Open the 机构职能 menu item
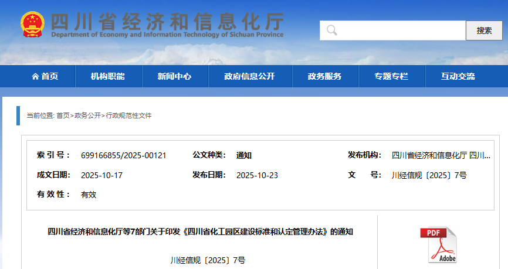This screenshot has height=269, width=508. [x=107, y=76]
